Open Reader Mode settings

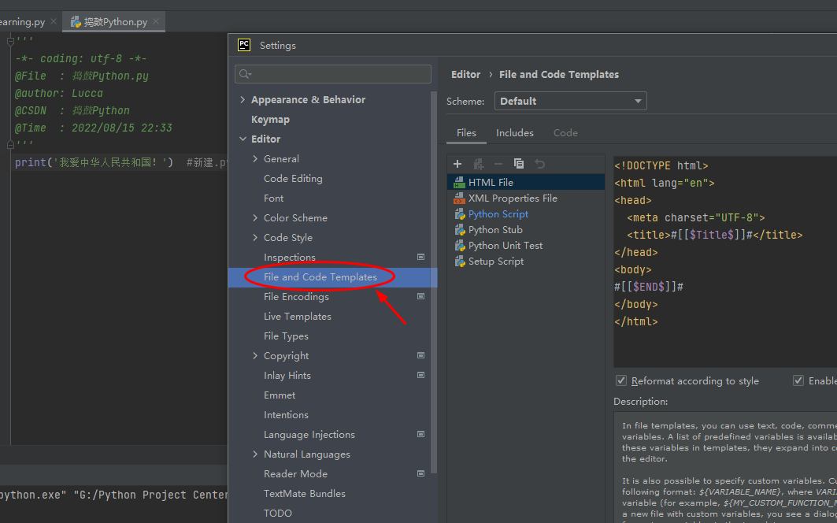pos(295,474)
